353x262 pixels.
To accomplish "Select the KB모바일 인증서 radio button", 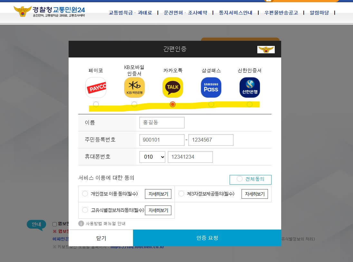I will [134, 104].
